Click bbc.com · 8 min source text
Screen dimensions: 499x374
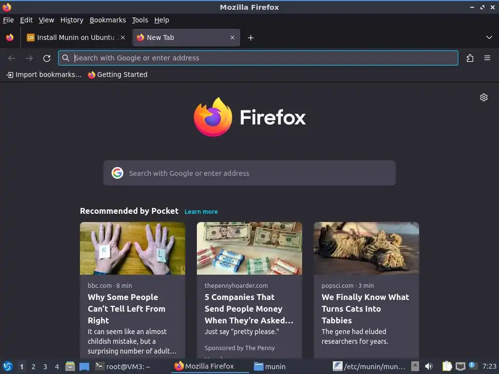[110, 285]
